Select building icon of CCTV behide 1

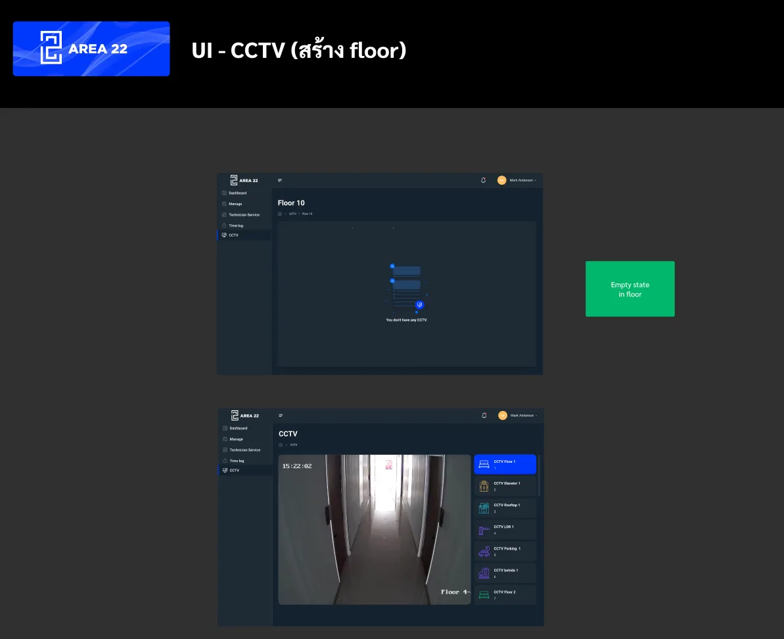click(x=484, y=573)
